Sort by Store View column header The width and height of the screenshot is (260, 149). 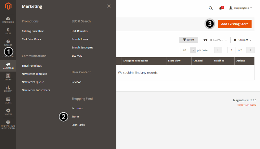coord(179,61)
